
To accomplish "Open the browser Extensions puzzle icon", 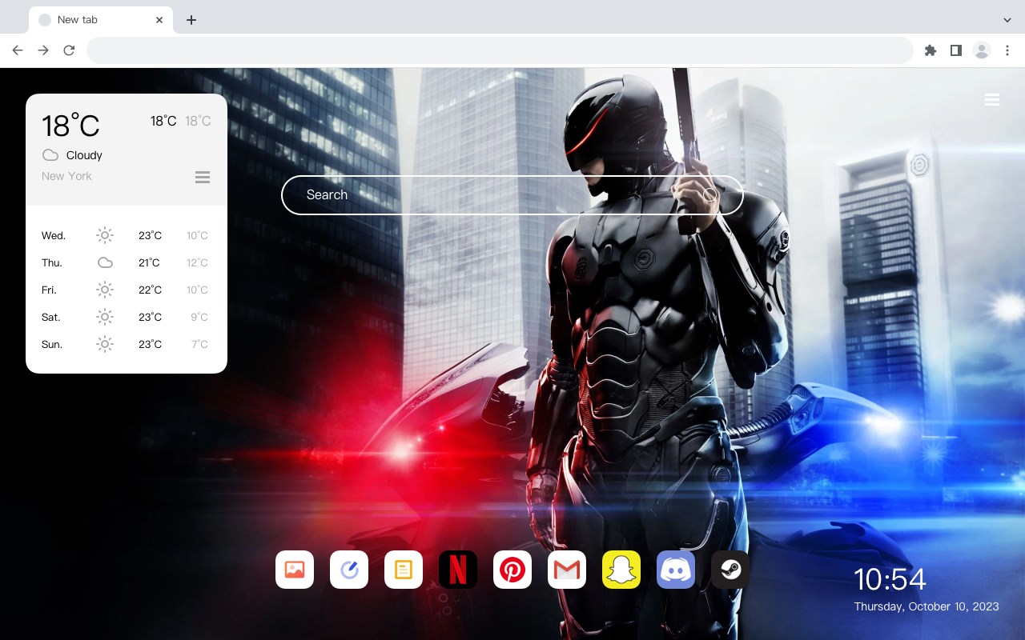I will point(930,50).
